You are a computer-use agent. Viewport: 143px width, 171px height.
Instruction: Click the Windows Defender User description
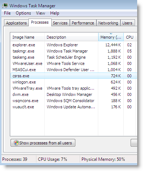[x=71, y=70]
